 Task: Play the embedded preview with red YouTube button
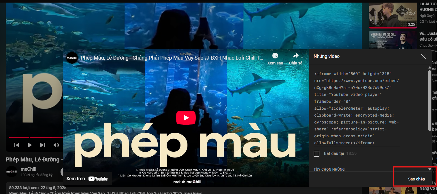point(186,117)
